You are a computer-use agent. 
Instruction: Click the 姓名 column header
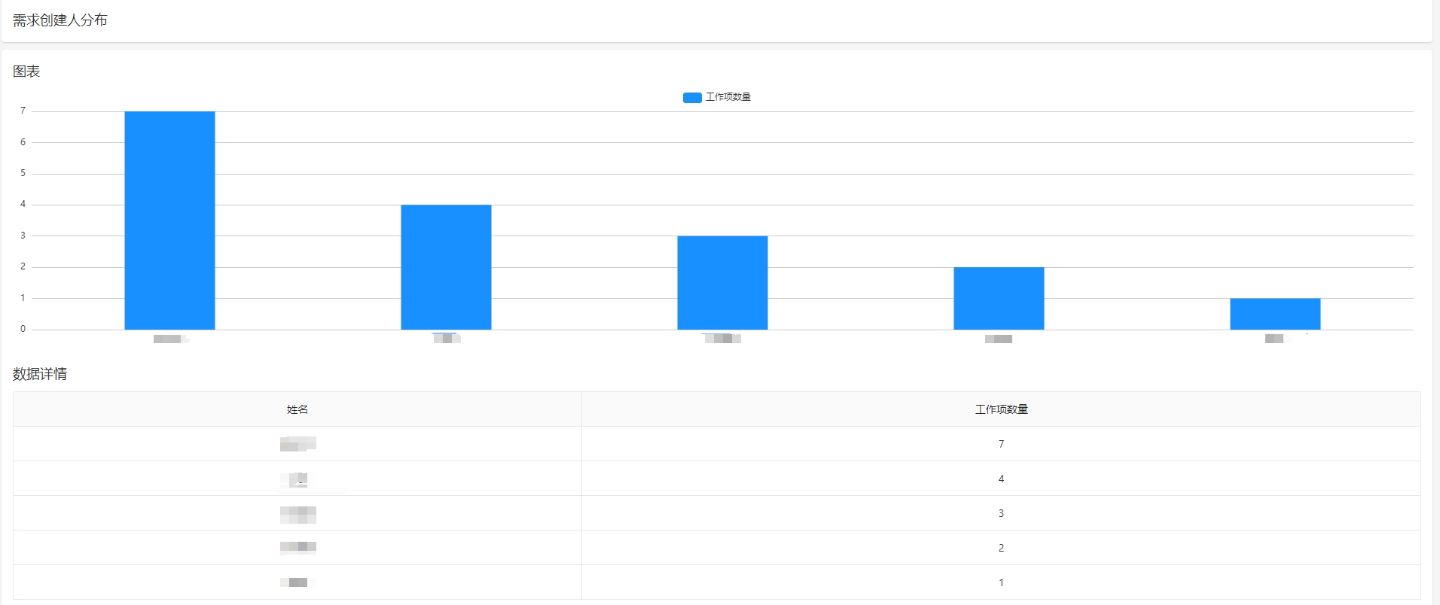(x=297, y=409)
